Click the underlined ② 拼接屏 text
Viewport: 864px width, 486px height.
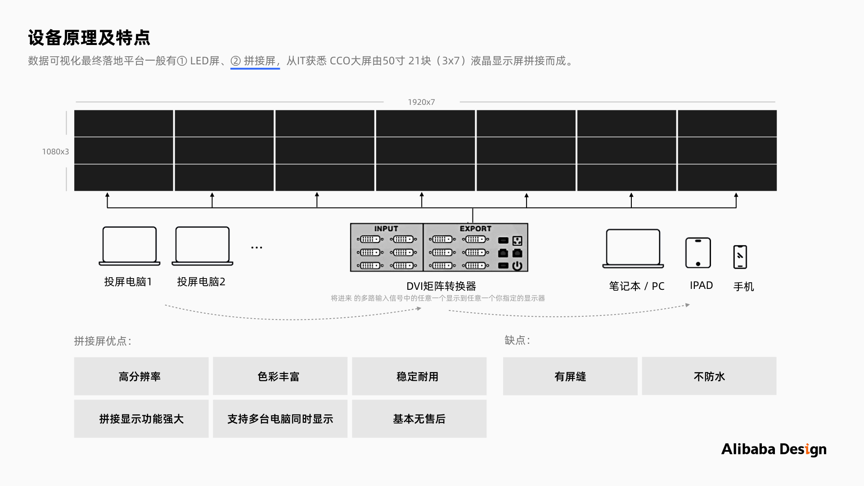pos(255,61)
